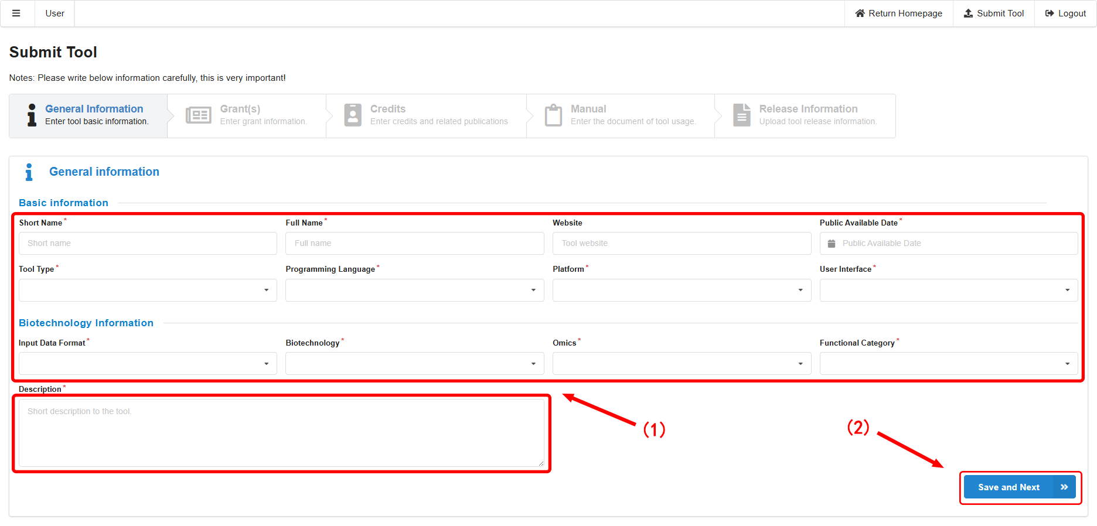The height and width of the screenshot is (526, 1097).
Task: Click into the Description text area
Action: point(281,433)
